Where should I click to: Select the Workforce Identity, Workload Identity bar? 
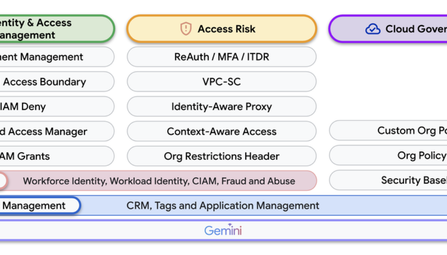(159, 181)
